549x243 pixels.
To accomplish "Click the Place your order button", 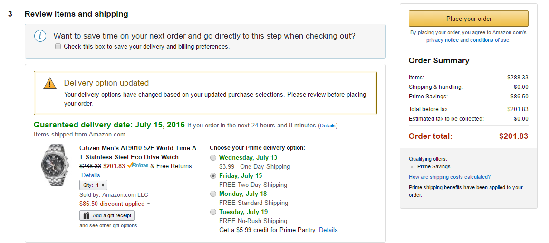I will click(x=469, y=19).
